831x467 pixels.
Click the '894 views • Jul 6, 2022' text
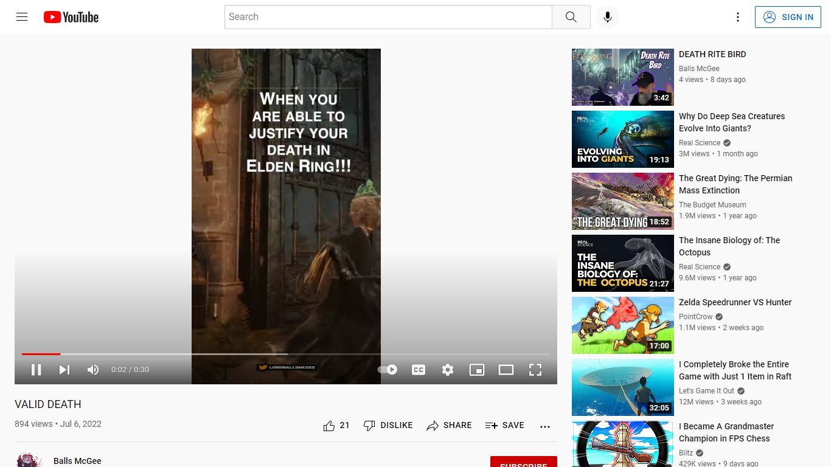pos(58,424)
